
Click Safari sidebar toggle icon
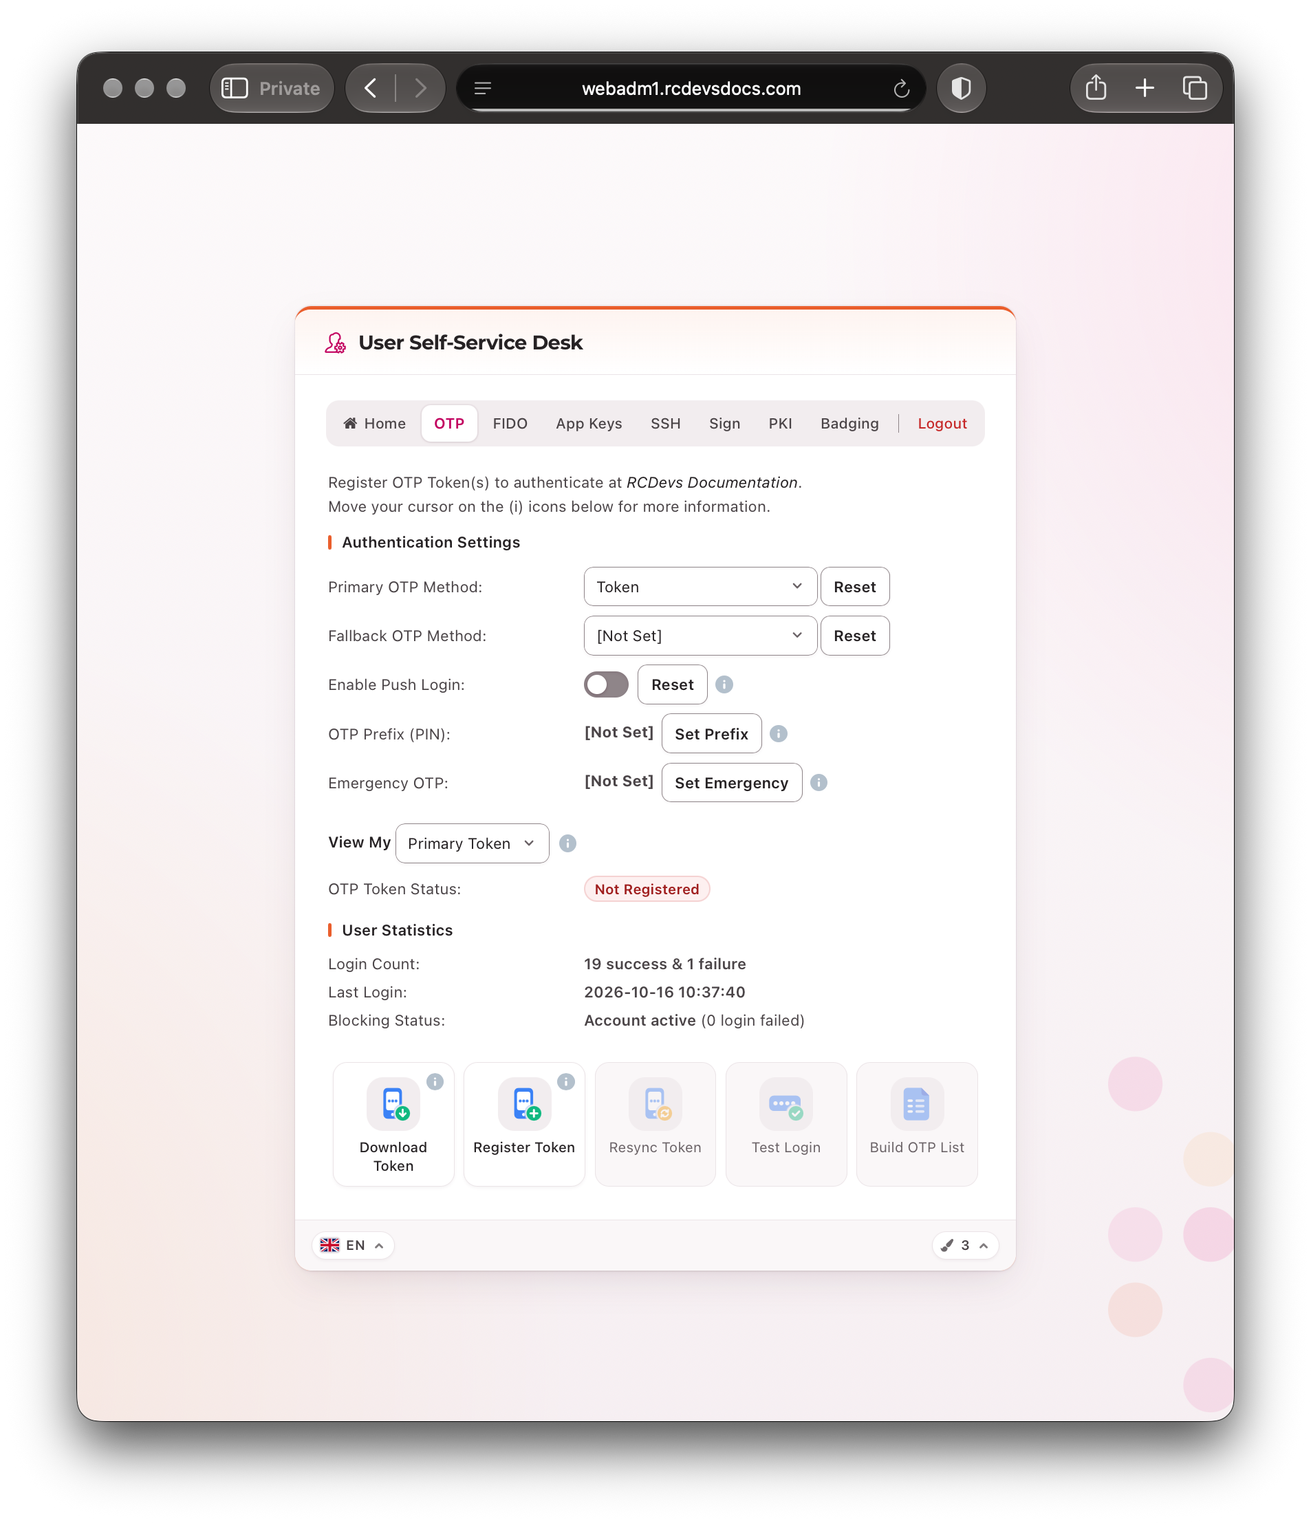click(235, 88)
